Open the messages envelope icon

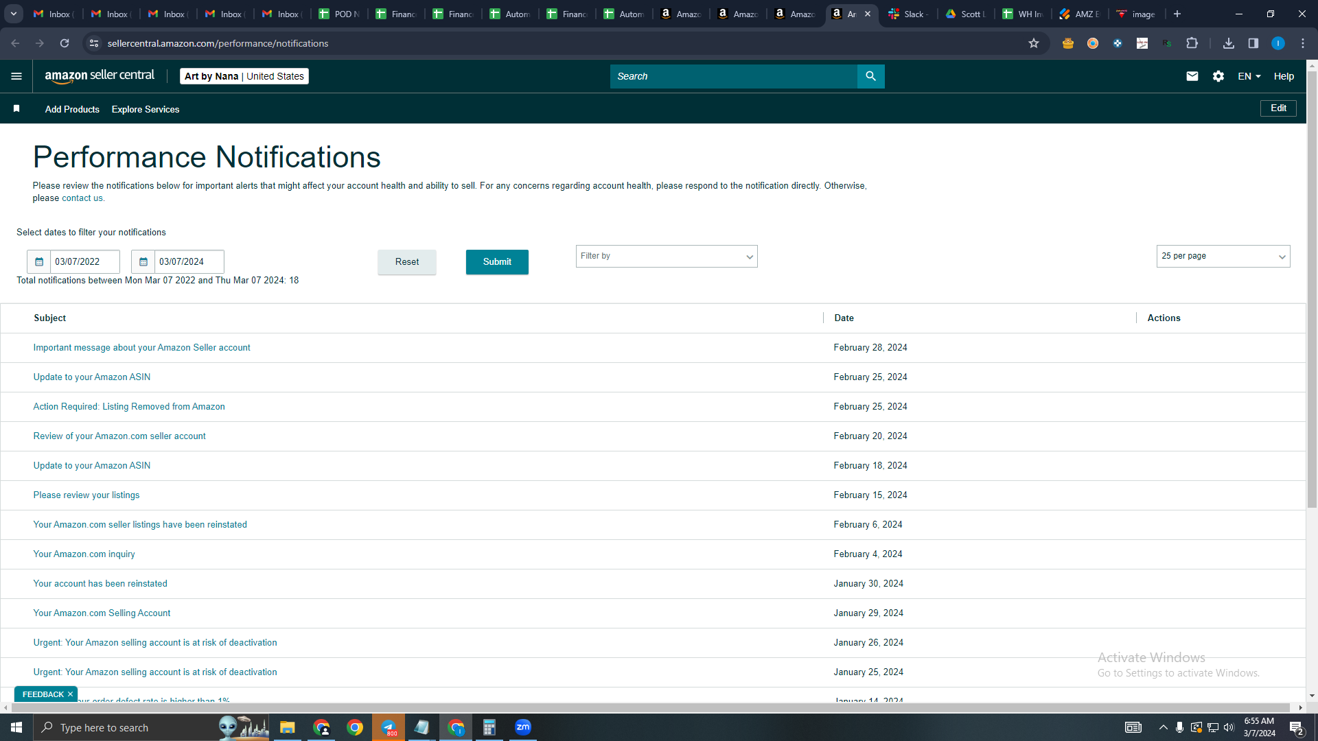(x=1192, y=76)
